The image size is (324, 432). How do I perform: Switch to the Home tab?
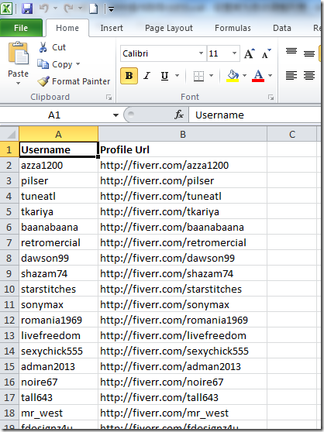pyautogui.click(x=67, y=28)
